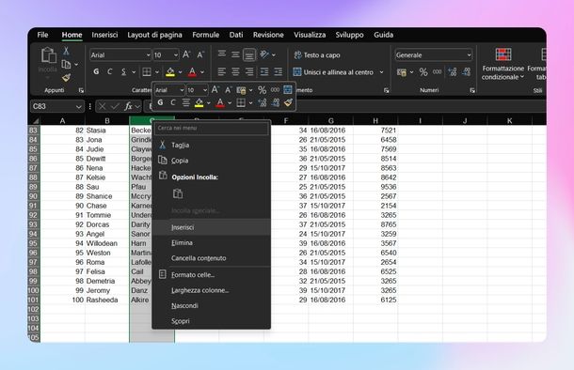Click mini toolbar Format Painter brush
Screen dimensions: 574x370
pos(288,103)
